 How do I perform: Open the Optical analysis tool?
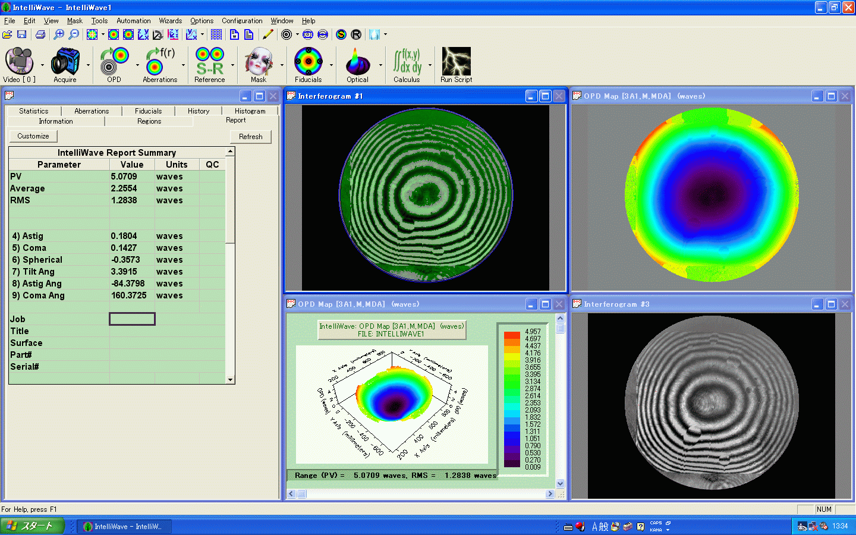(357, 65)
